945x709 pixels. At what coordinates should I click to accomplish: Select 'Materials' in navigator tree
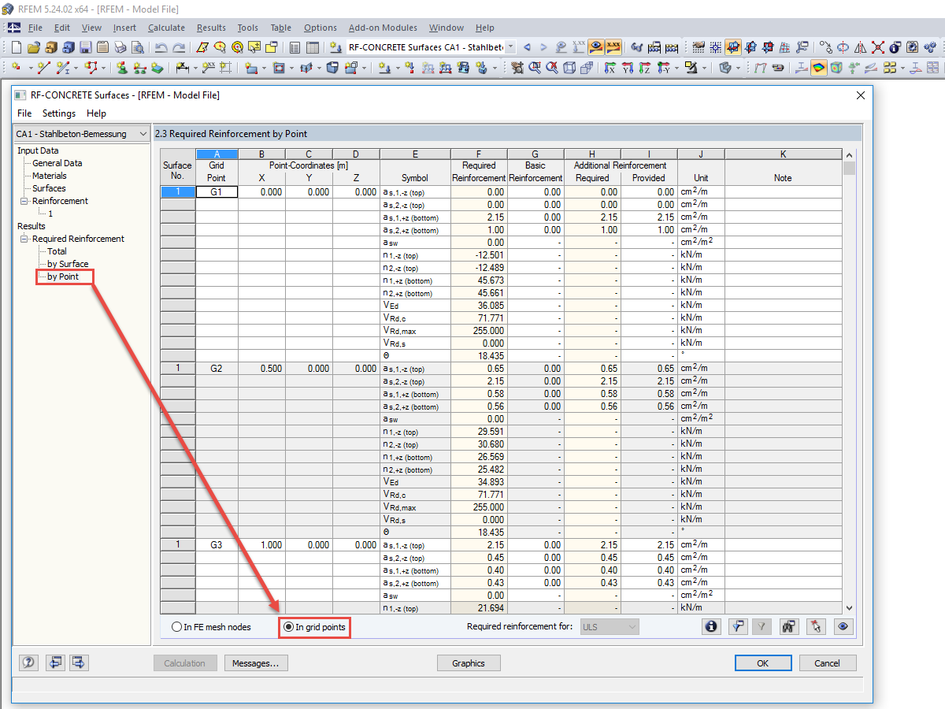[x=50, y=176]
